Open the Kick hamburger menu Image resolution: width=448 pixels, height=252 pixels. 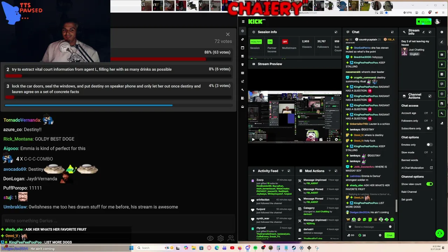tap(243, 22)
